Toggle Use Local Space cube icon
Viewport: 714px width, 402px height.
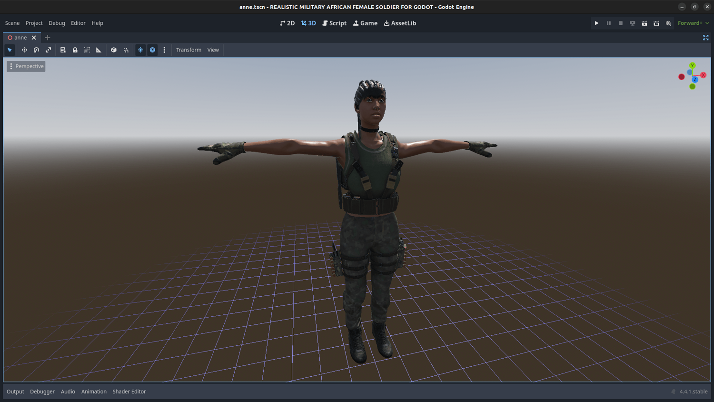point(114,50)
